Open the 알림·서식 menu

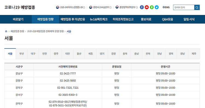[189, 19]
